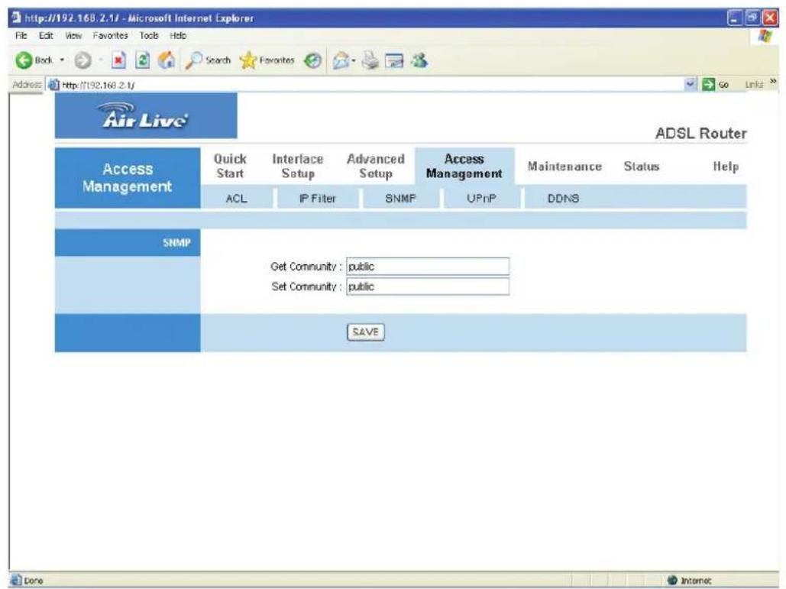Image resolution: width=786 pixels, height=589 pixels.
Task: Click the browser Forward arrow button
Action: click(82, 60)
